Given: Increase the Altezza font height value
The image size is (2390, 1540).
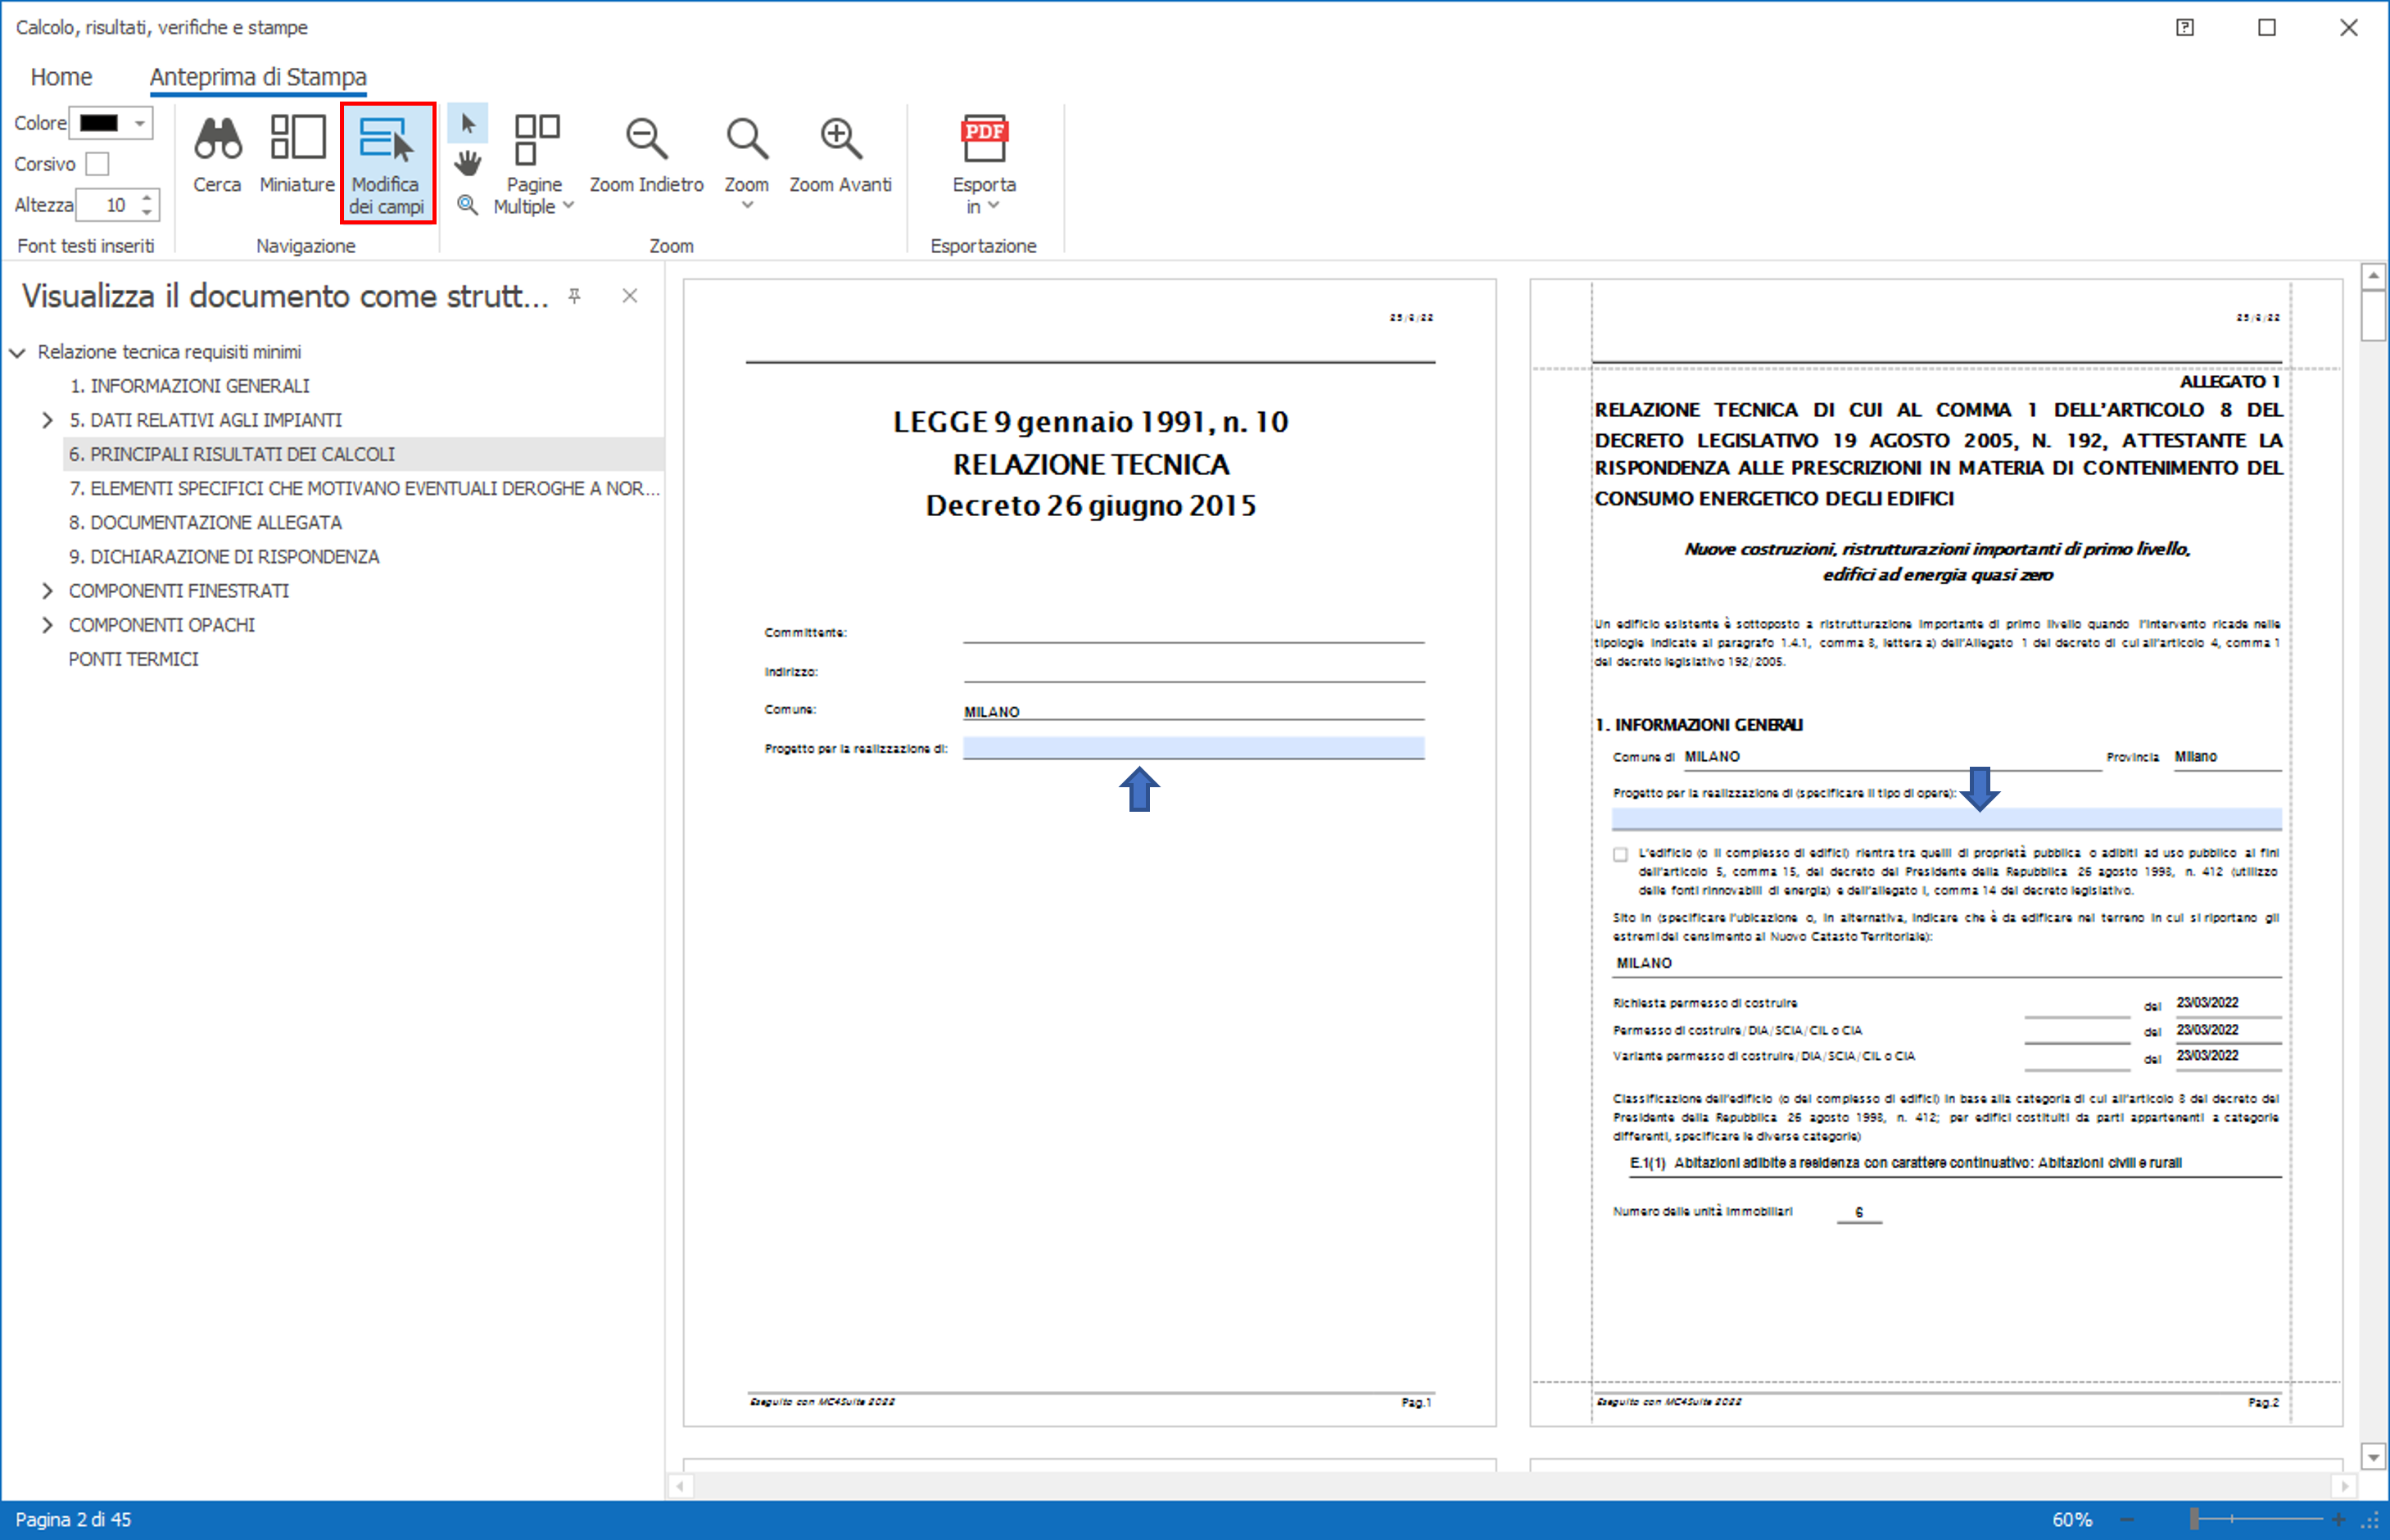Looking at the screenshot, I should point(147,197).
